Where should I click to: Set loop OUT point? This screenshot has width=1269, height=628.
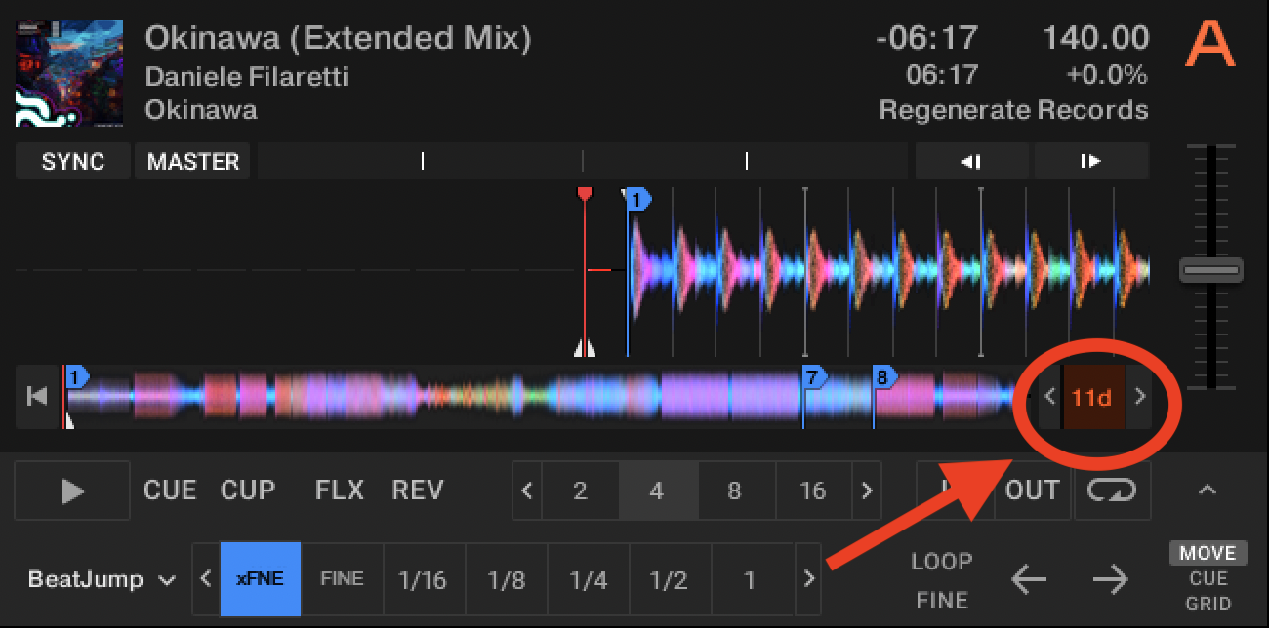click(1032, 490)
